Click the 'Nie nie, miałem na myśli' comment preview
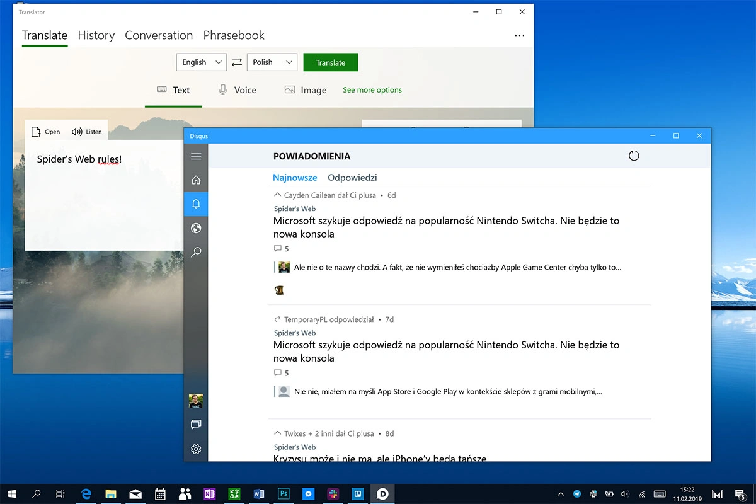Screen dimensions: 756x504 (x=448, y=391)
